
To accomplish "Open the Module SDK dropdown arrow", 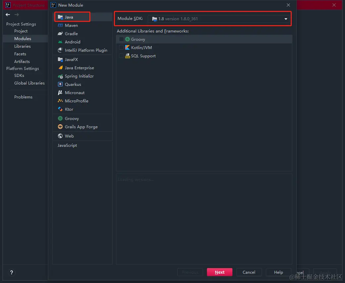I will coord(286,19).
